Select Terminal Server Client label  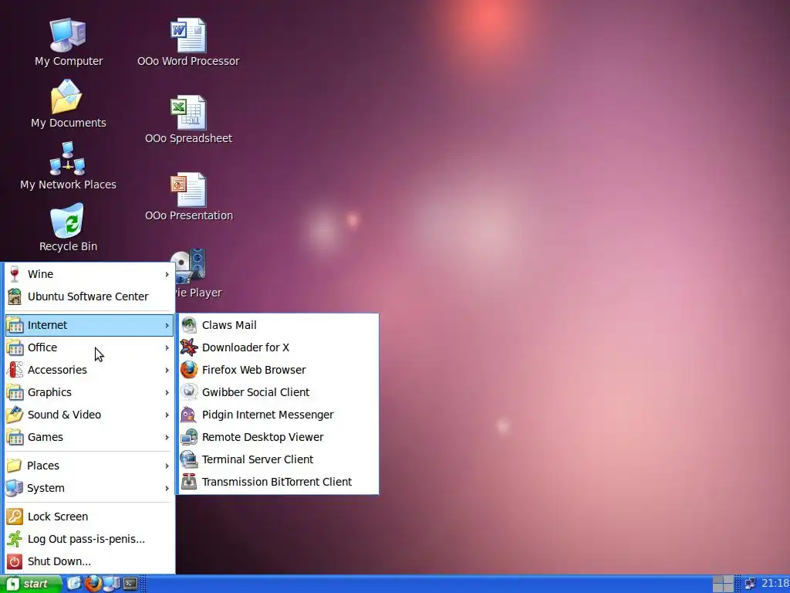tap(258, 459)
